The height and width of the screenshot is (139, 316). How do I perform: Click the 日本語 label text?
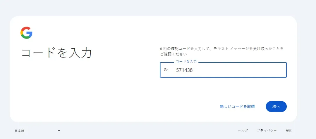pyautogui.click(x=20, y=131)
